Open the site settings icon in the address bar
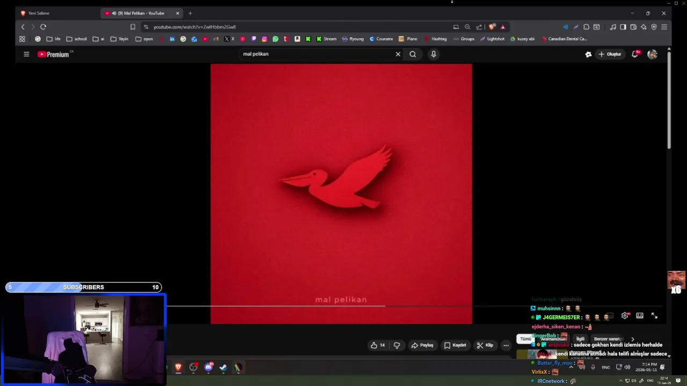Viewport: 687px width, 386px height. click(x=146, y=27)
